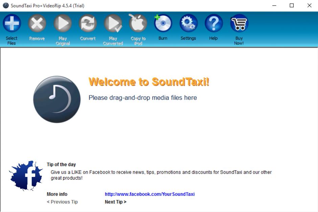318x212 pixels.
Task: Hit the Convert arrows icon
Action: [x=88, y=23]
